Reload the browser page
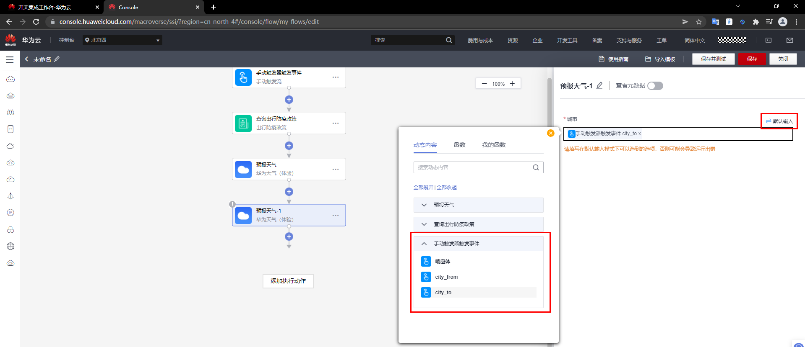Image resolution: width=805 pixels, height=347 pixels. coord(36,22)
